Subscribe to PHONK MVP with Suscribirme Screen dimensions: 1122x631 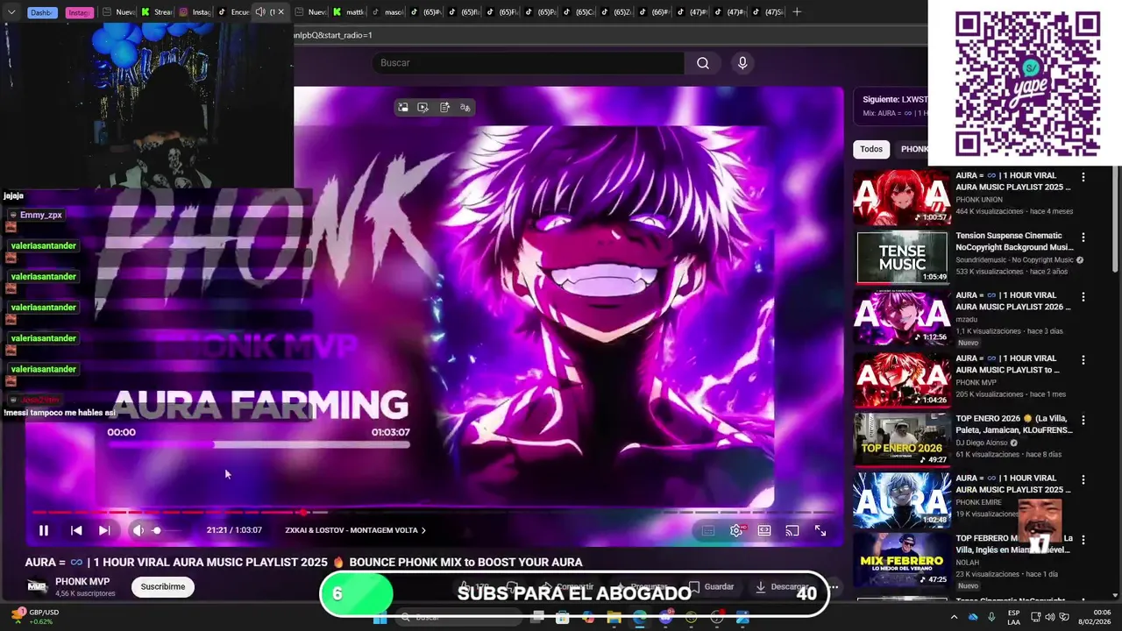point(163,586)
